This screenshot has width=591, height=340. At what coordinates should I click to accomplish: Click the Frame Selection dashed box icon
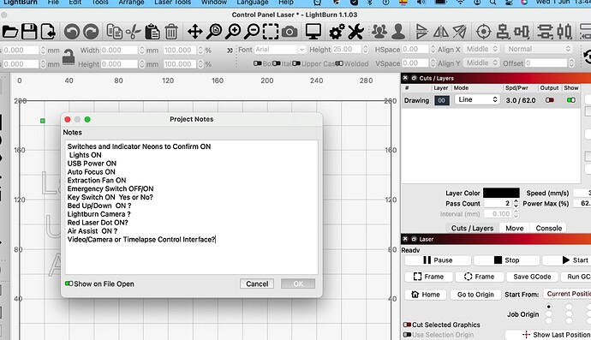tap(271, 32)
